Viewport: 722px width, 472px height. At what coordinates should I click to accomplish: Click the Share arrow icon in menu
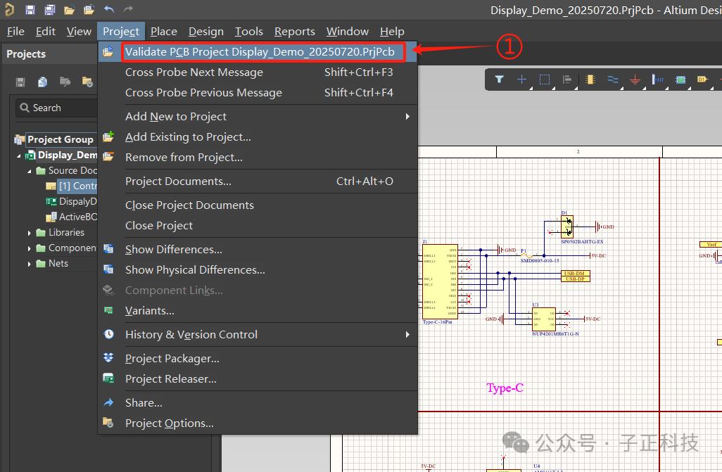(x=108, y=402)
